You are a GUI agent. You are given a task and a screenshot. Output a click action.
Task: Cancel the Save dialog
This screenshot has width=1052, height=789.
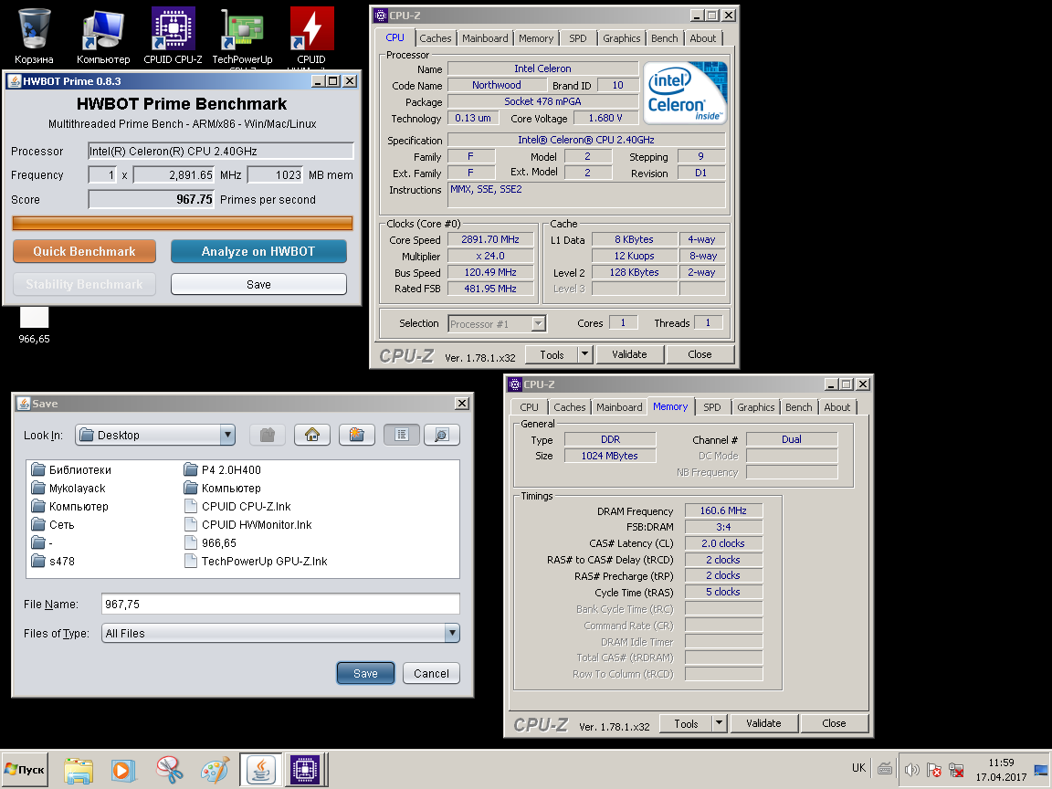[x=431, y=674]
